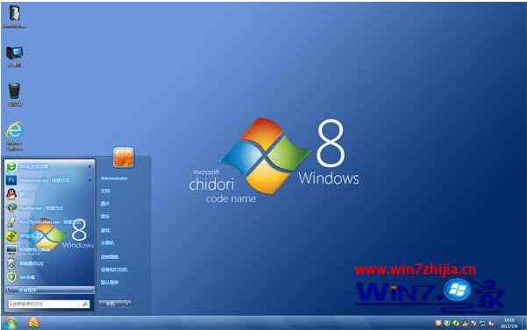The height and width of the screenshot is (330, 527).
Task: Expand the 360 browser entry submenu arrow
Action: click(x=89, y=166)
